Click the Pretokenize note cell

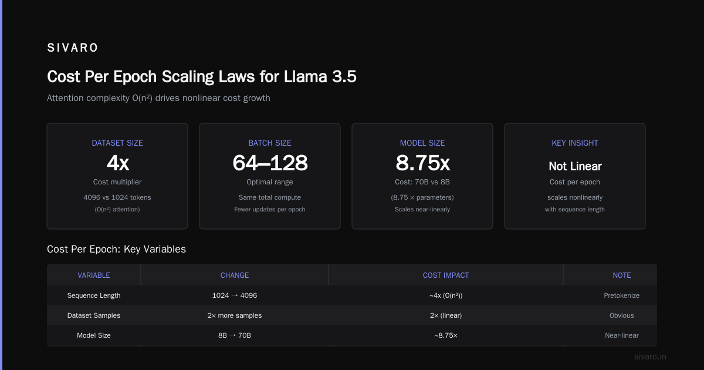pos(622,295)
